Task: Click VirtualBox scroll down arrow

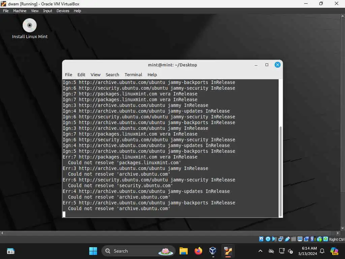Action: coord(343,228)
